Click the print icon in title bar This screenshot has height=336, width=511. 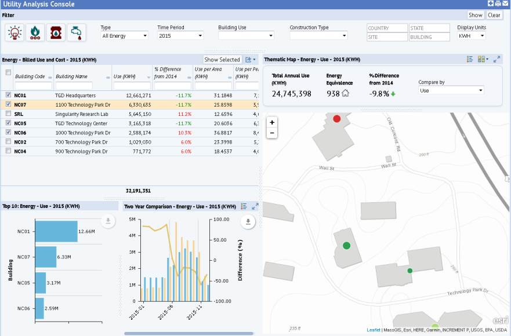click(498, 3)
